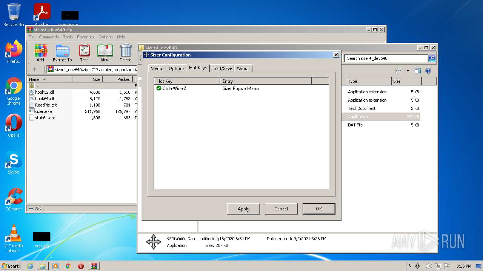Select the Firefox desktop shortcut
483x271 pixels.
coord(14,52)
